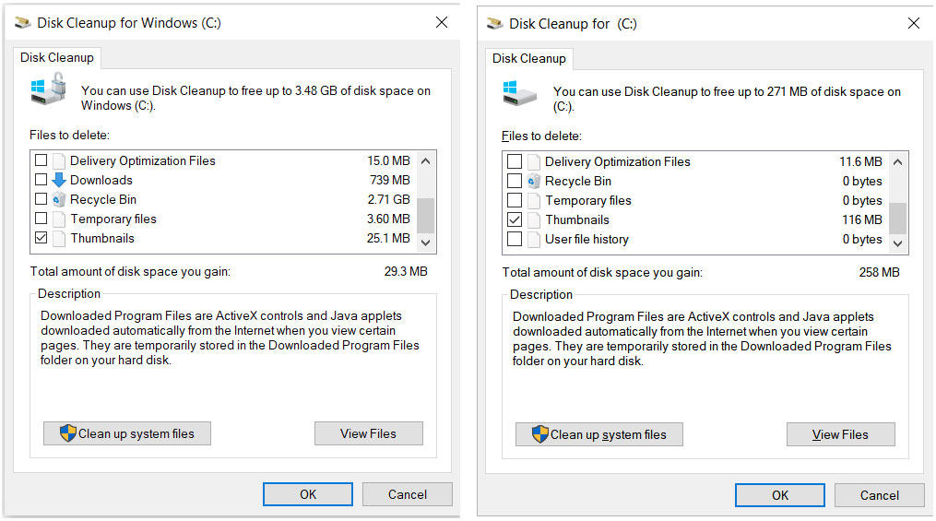Click View Files in right window
Image resolution: width=936 pixels, height=521 pixels.
coord(840,434)
